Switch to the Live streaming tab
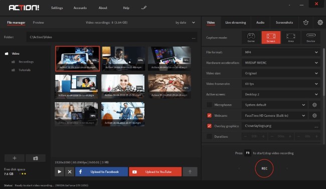Screen dimensions: 326x189 click(236, 23)
